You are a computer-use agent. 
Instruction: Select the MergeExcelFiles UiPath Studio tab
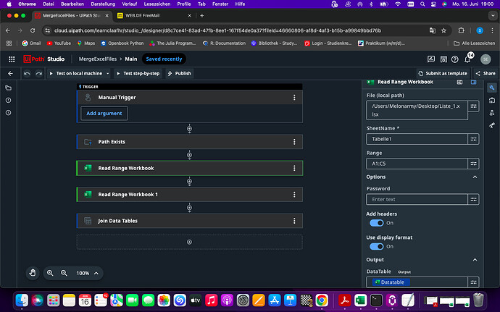(x=72, y=16)
